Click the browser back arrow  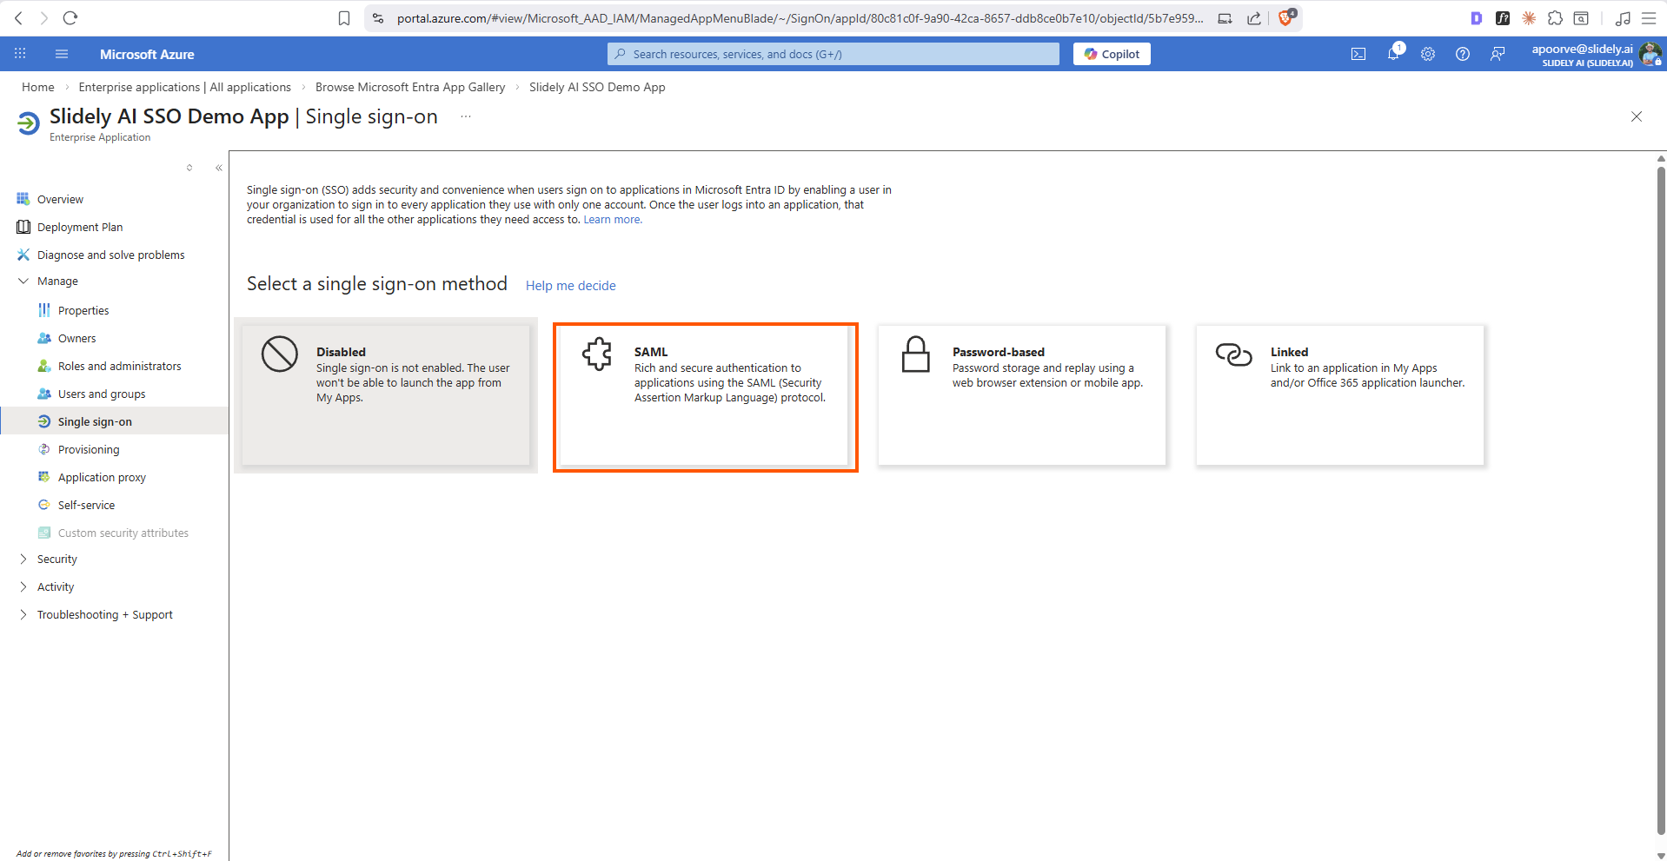19,17
